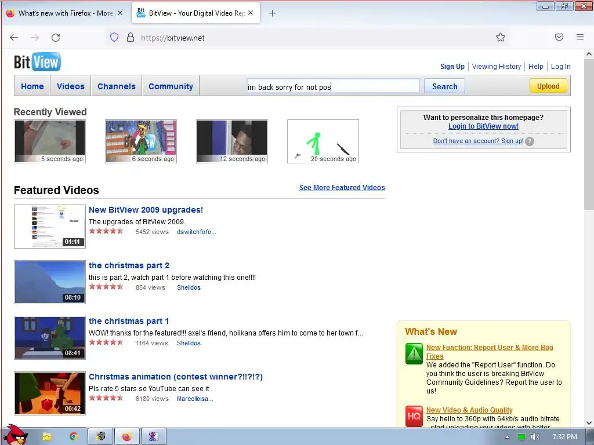
Task: Open the tracking protection shield icon
Action: [x=114, y=37]
